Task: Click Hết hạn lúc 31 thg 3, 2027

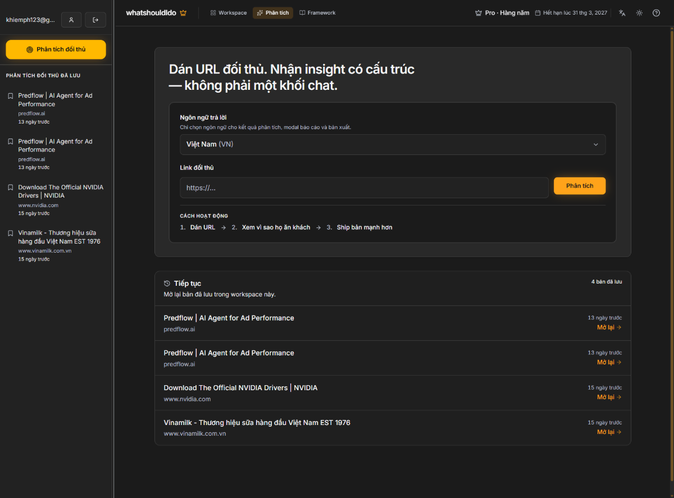Action: coord(575,13)
